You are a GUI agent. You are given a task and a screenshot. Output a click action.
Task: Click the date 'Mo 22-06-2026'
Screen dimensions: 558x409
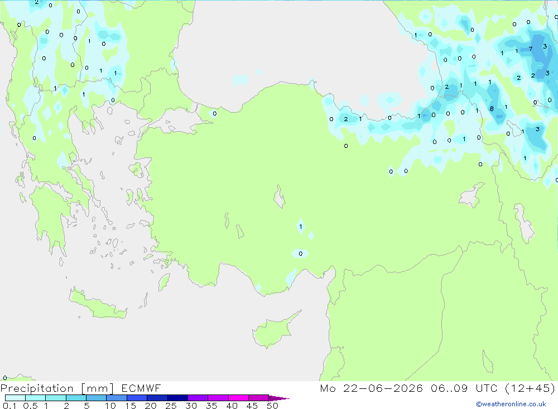tap(371, 388)
